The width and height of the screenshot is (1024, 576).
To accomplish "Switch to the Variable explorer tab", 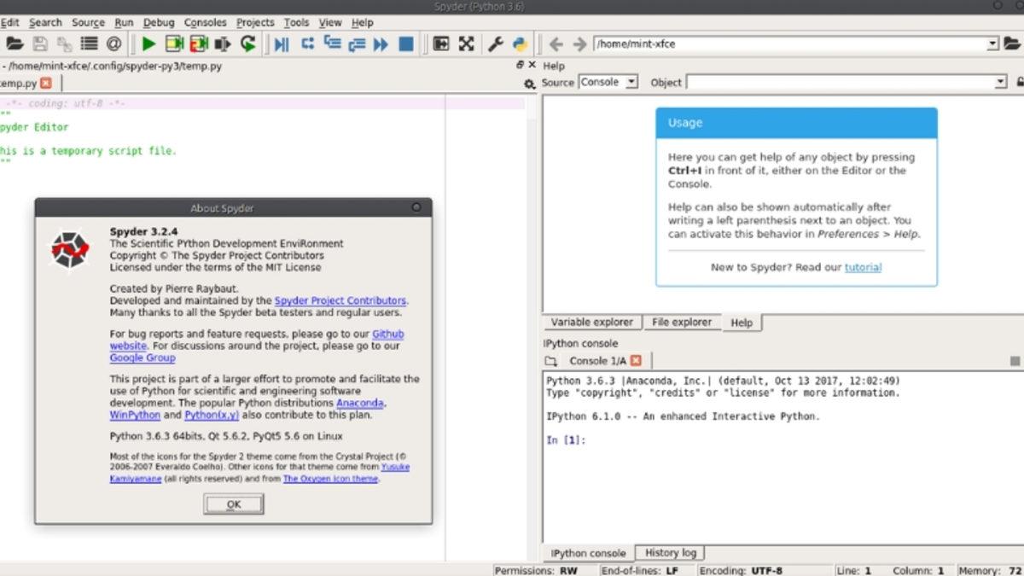I will [591, 323].
